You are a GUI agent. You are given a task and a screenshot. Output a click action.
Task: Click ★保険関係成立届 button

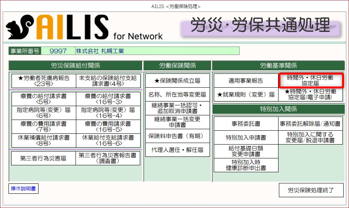click(177, 81)
